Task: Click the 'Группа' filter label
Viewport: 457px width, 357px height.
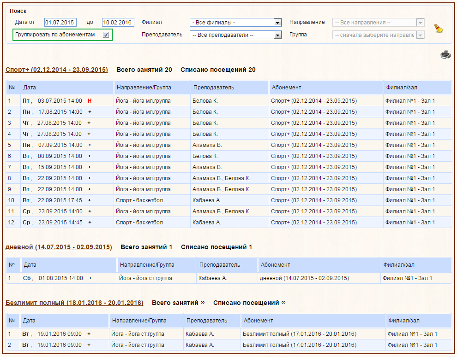Action: pos(298,35)
